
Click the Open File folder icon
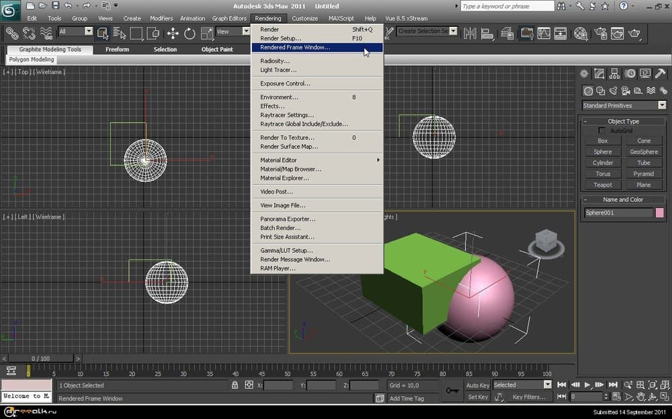pos(43,5)
